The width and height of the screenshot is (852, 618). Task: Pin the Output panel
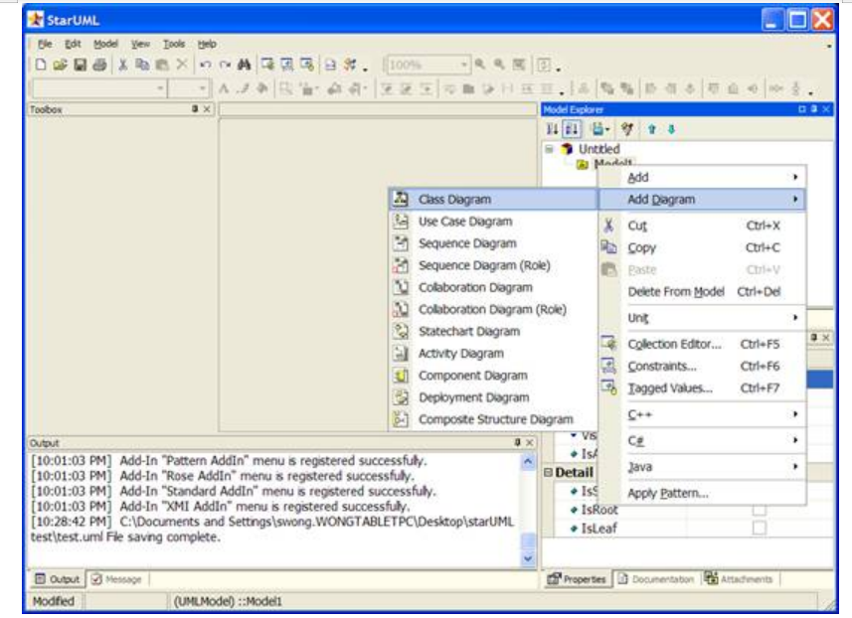(x=517, y=442)
